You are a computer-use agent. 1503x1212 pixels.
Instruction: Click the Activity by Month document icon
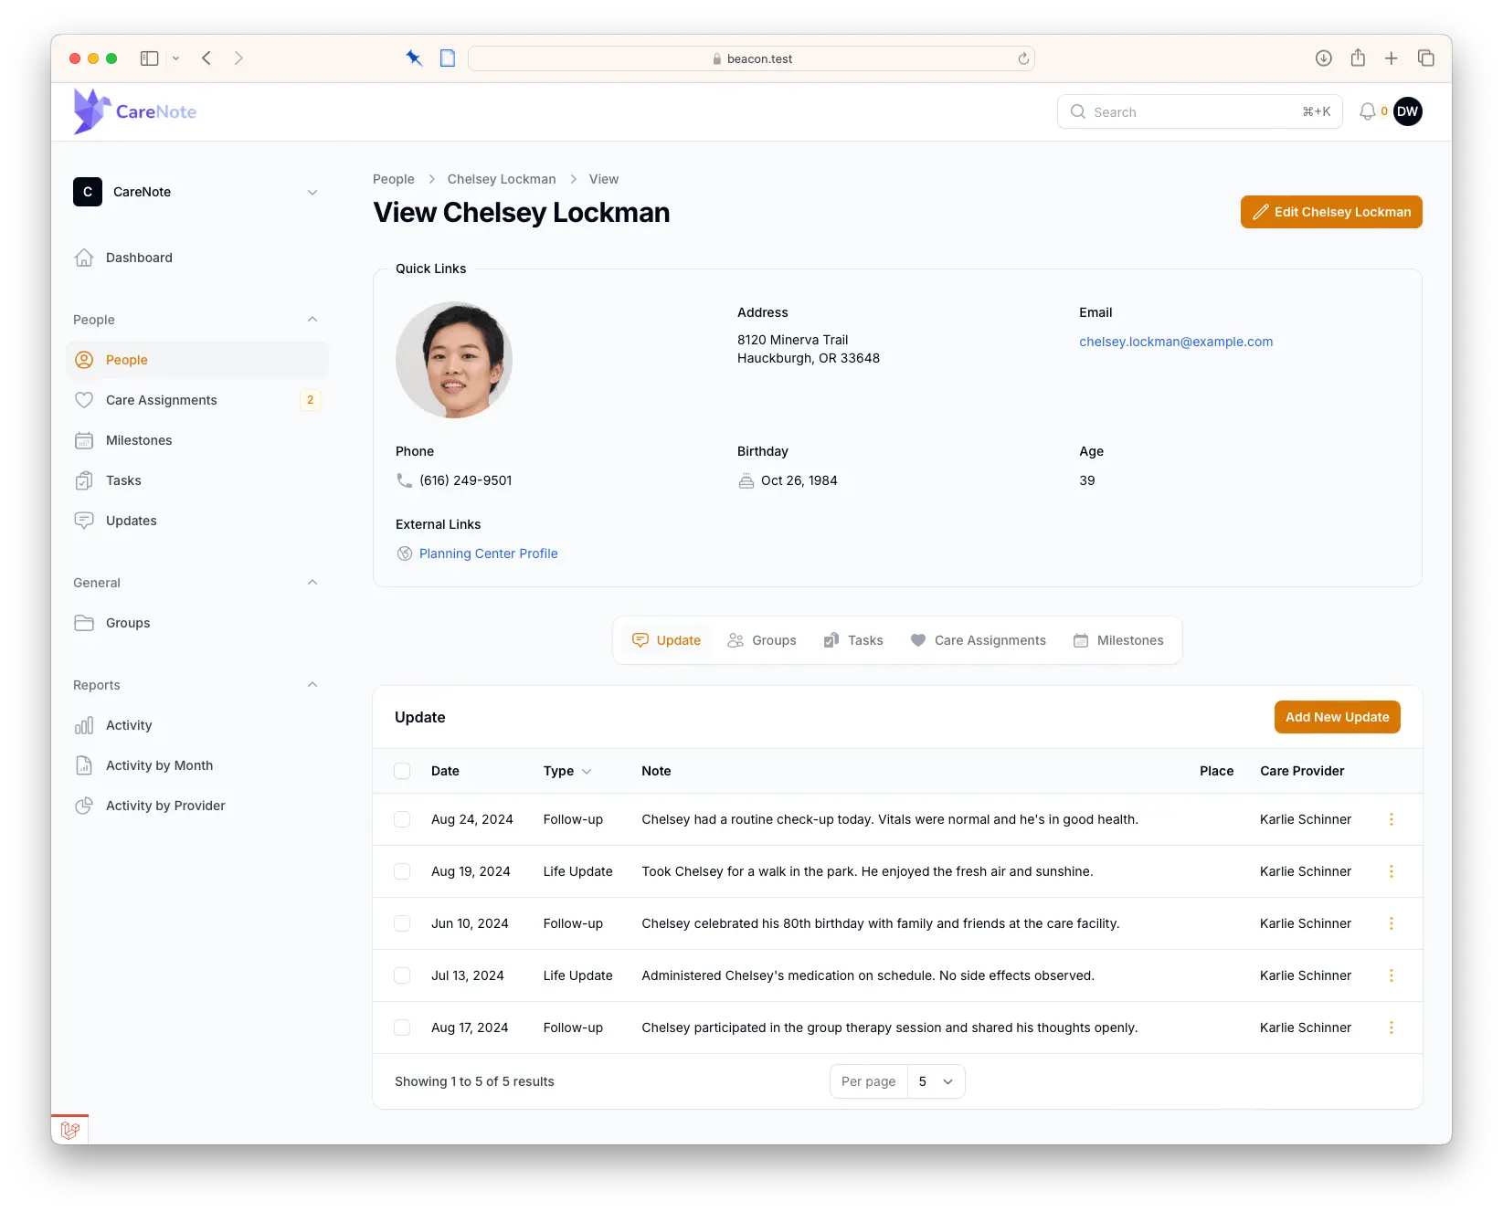tap(84, 765)
